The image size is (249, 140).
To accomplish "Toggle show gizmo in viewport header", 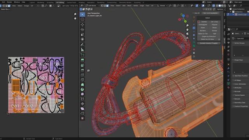I will pyautogui.click(x=197, y=6).
